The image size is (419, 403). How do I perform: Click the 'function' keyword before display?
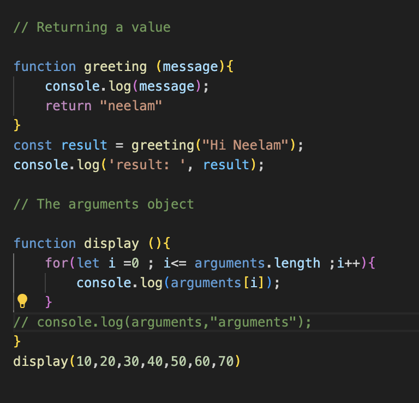[x=45, y=244]
